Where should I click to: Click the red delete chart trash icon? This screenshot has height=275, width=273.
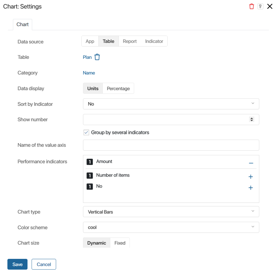coord(251,6)
